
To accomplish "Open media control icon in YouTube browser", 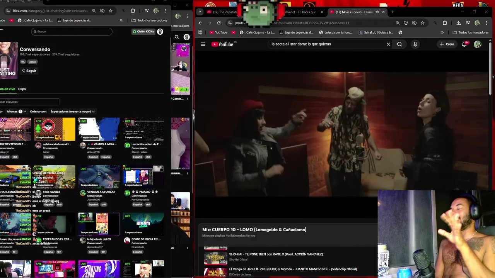I will pos(468,23).
